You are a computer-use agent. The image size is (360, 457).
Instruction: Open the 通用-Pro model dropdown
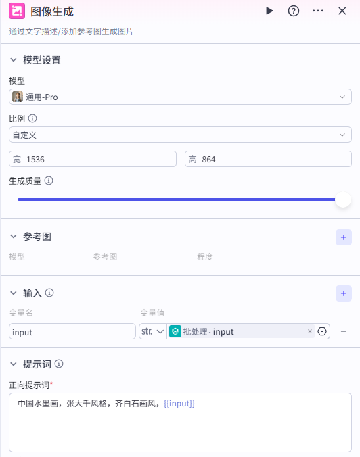tap(180, 97)
